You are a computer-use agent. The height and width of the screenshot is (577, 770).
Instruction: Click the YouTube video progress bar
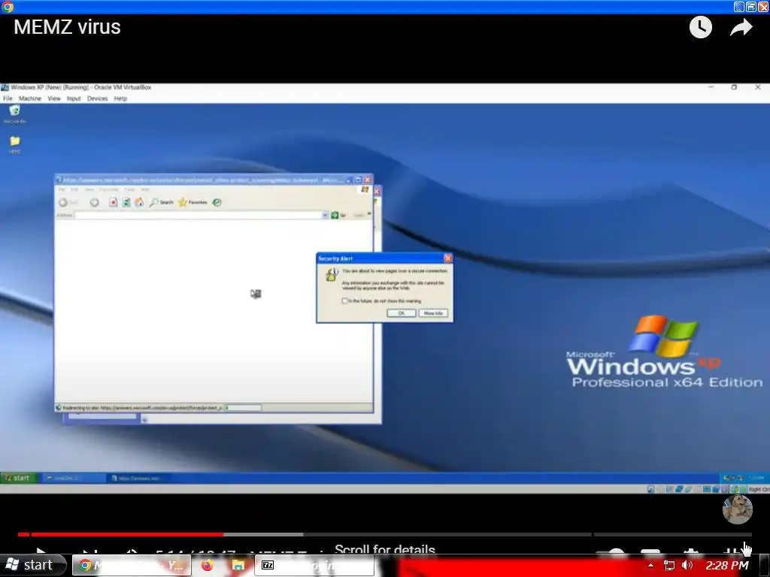click(x=384, y=534)
